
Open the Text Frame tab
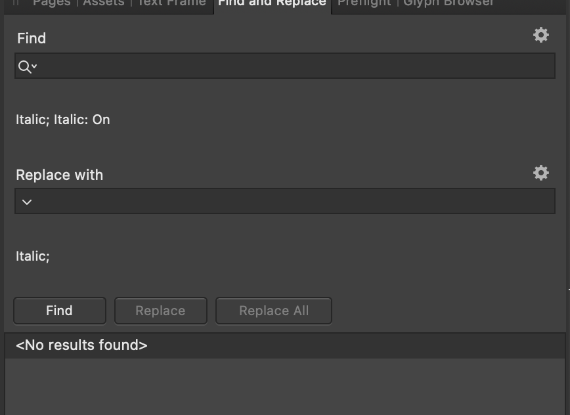click(171, 3)
